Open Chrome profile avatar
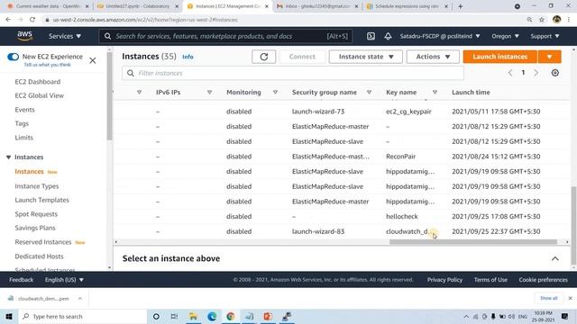This screenshot has height=324, width=577. [556, 20]
